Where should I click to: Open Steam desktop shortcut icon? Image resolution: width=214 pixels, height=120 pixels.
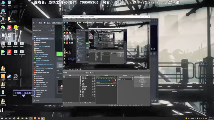pyautogui.click(x=9, y=77)
